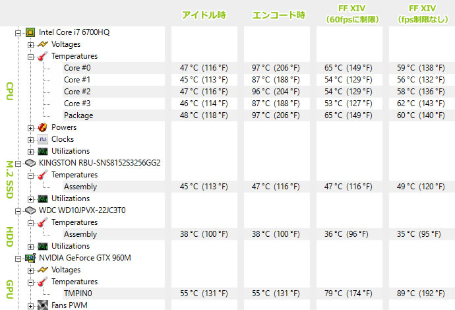Click Package idle value 48 °C (118 °F)
Screen dimensions: 455x310
[204, 115]
